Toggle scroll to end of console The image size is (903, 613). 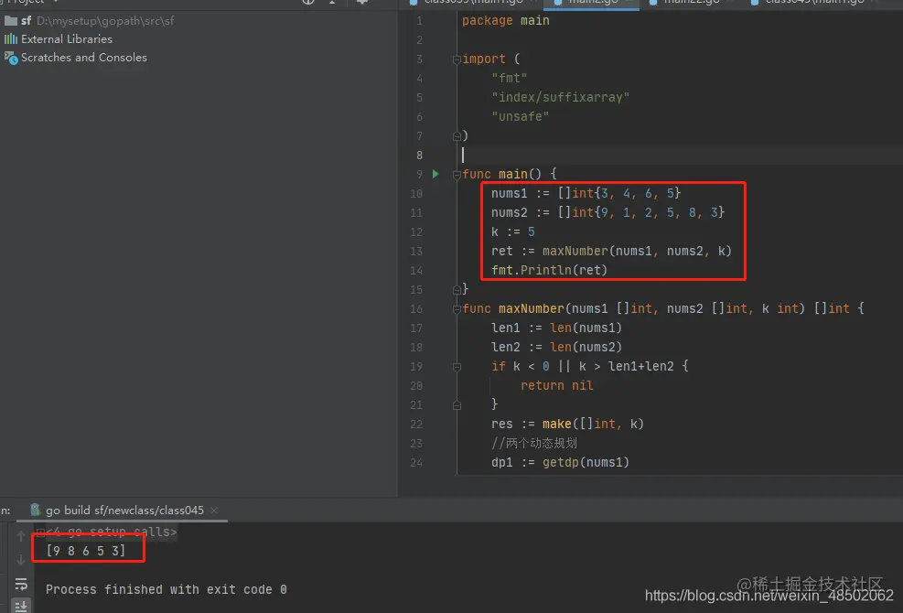click(x=21, y=606)
